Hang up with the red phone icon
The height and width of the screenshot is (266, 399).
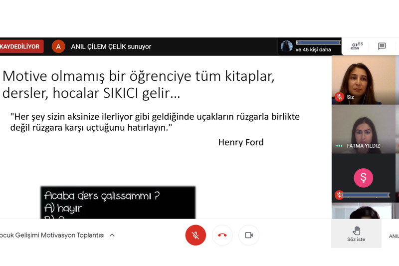[x=222, y=235]
